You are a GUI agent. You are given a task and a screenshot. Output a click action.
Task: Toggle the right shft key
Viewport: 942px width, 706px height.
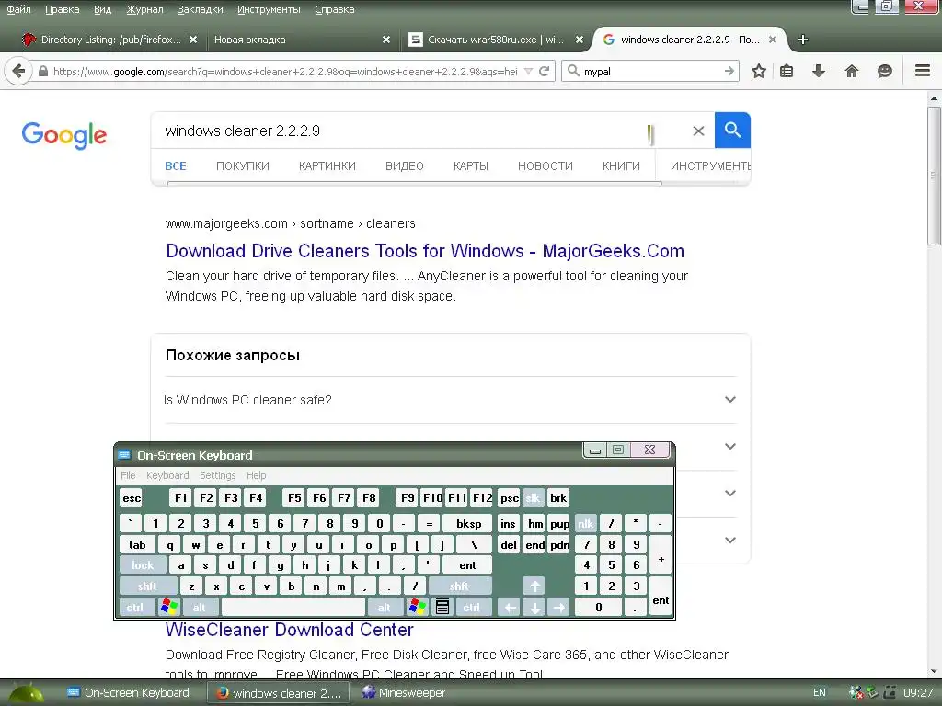pyautogui.click(x=460, y=586)
